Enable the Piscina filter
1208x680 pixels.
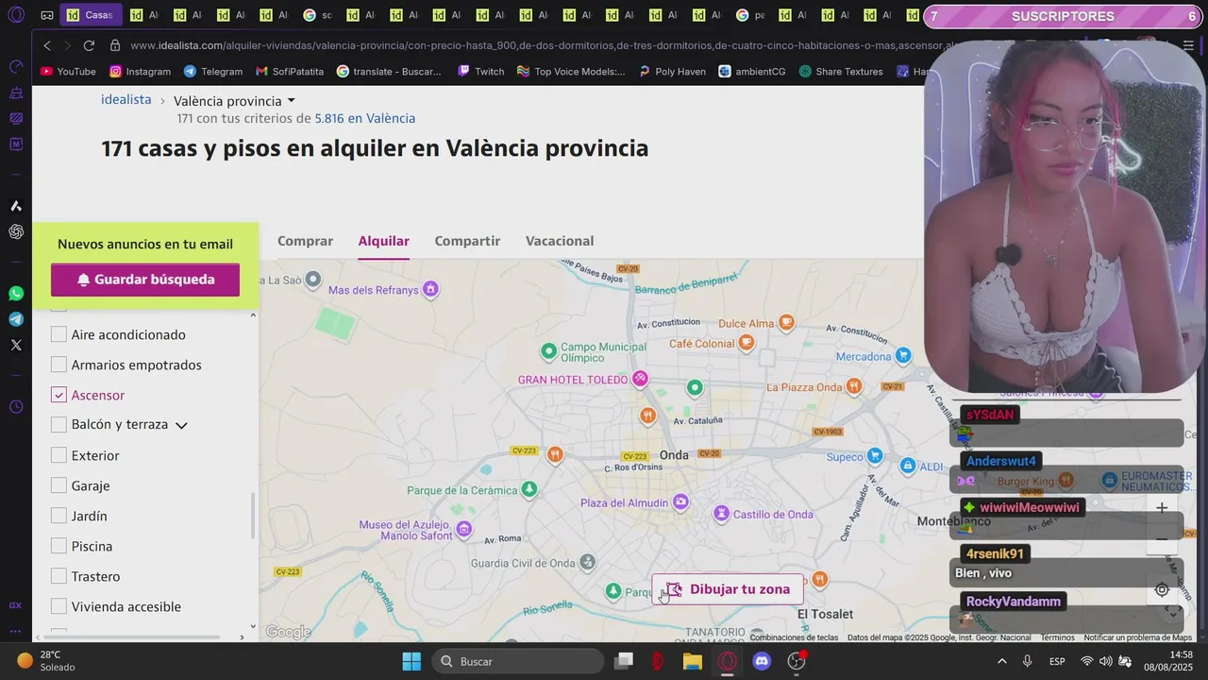point(59,546)
